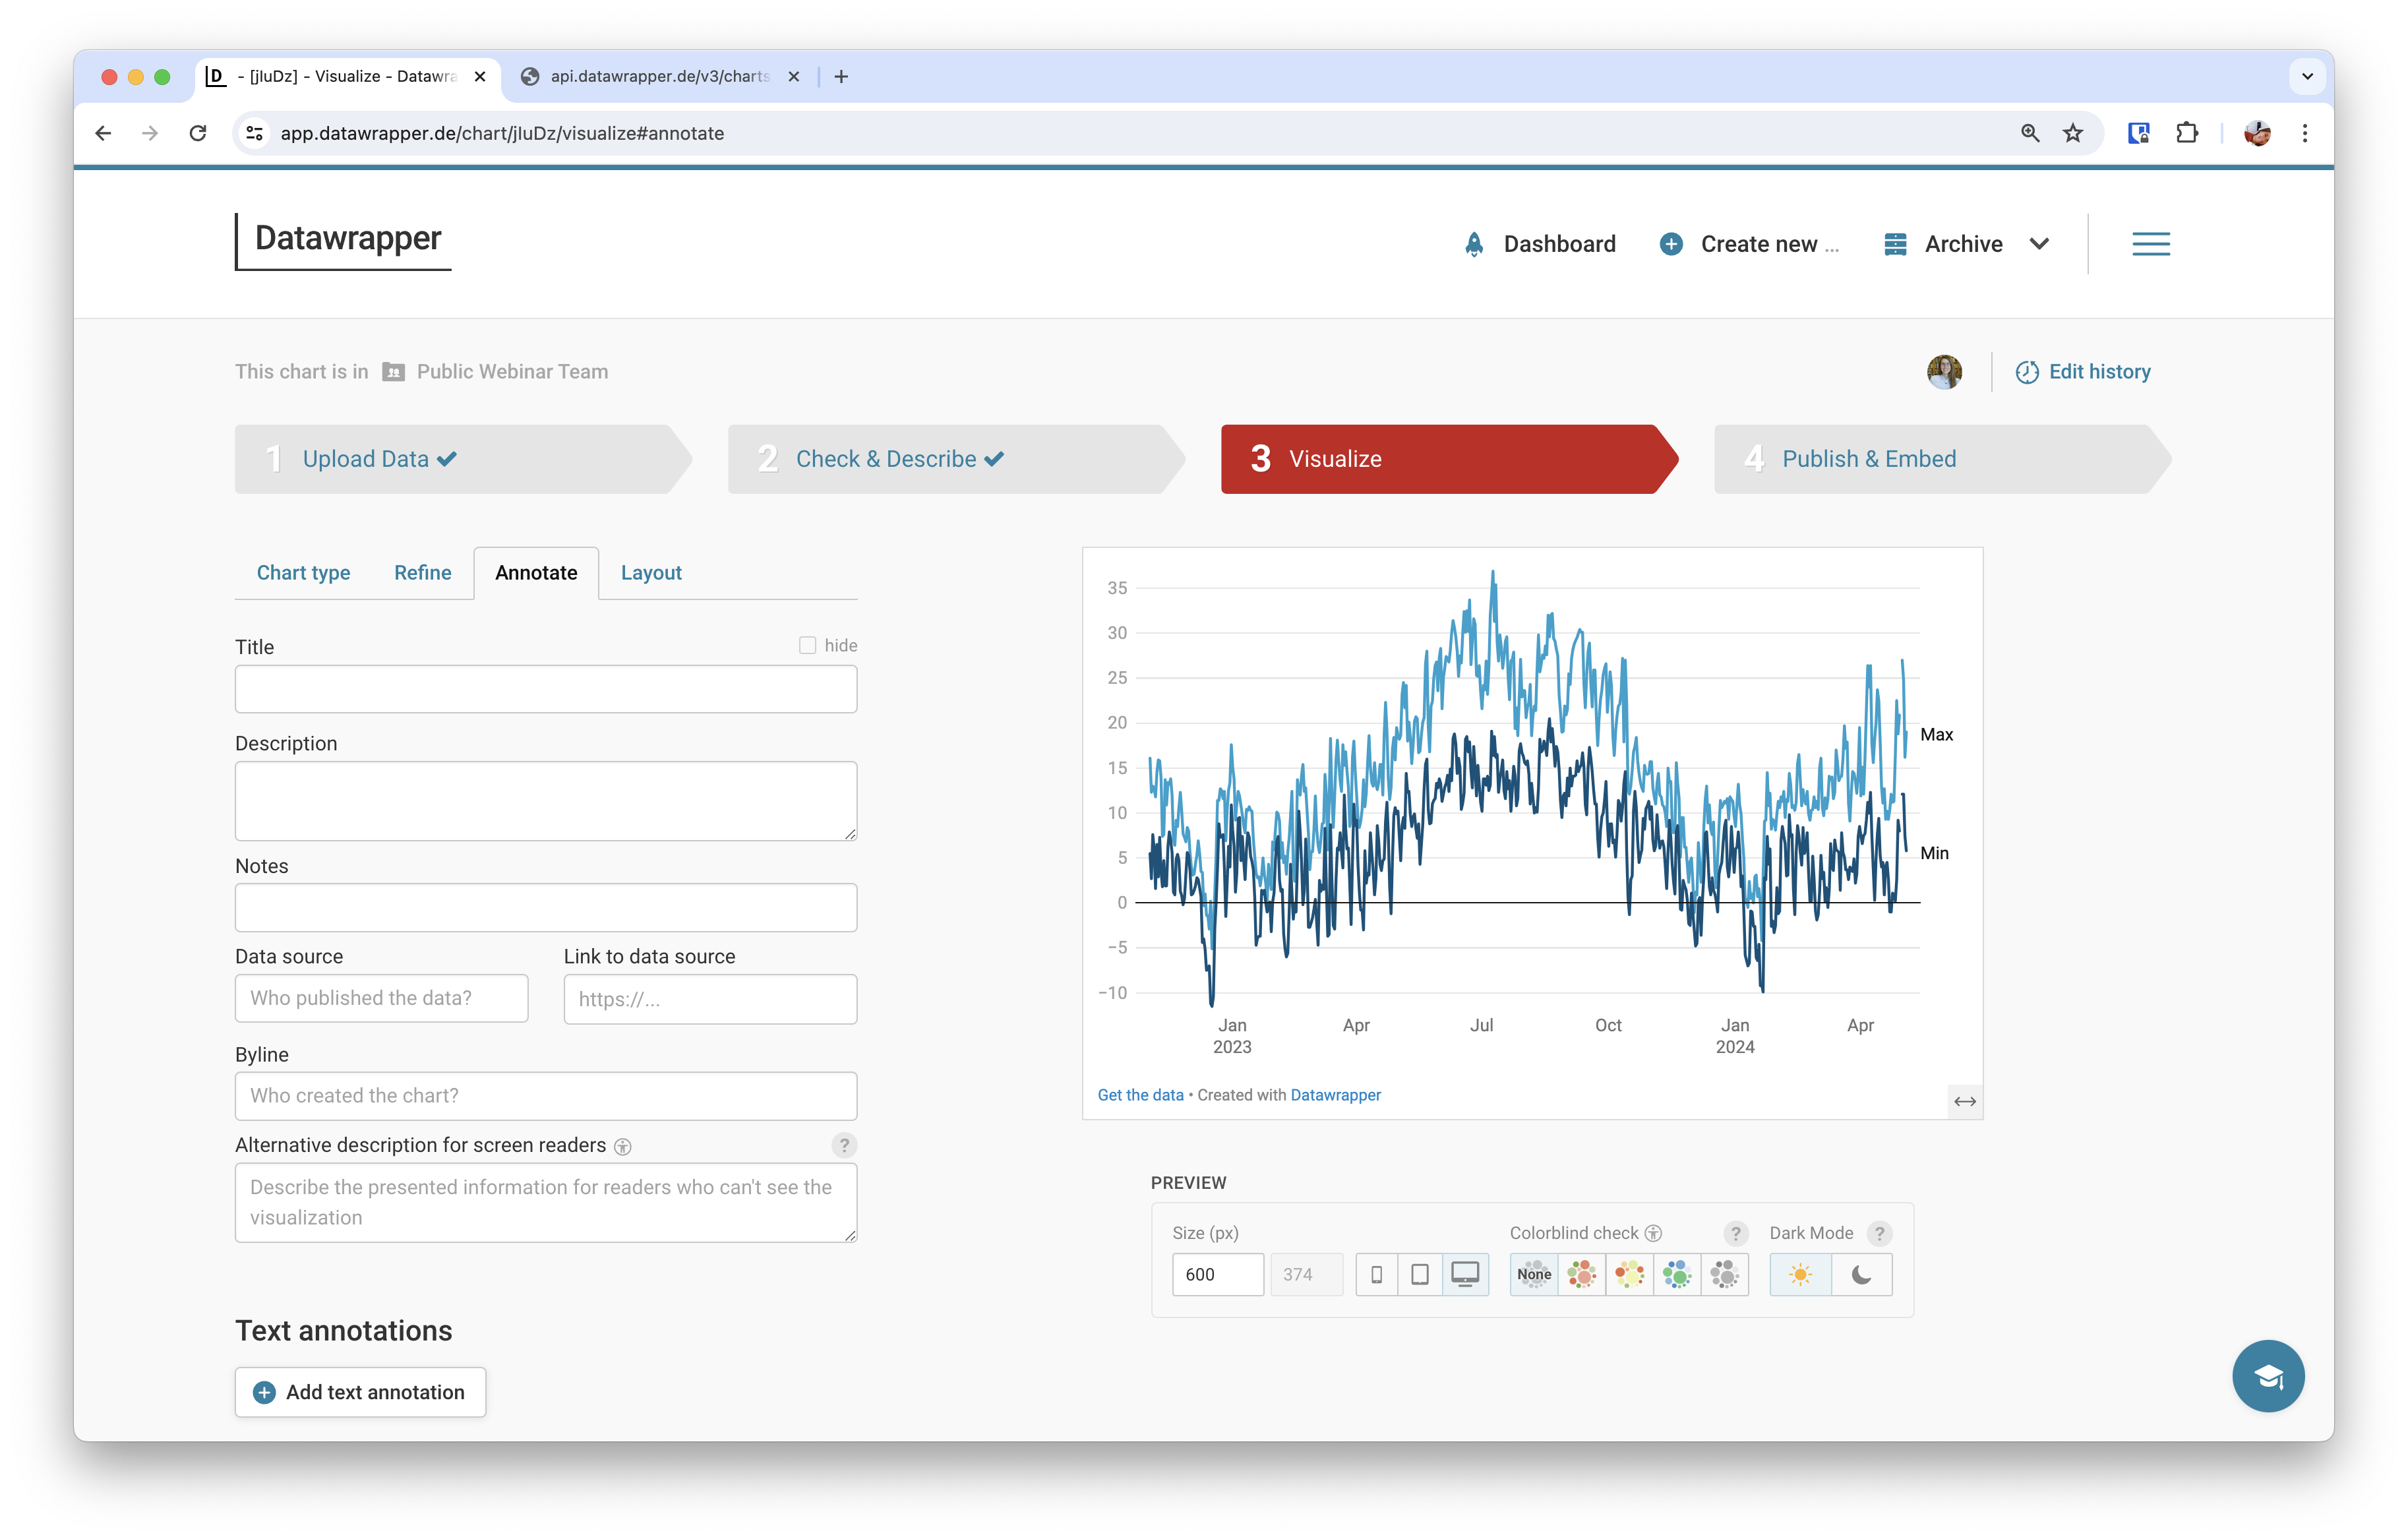Viewport: 2408px width, 1539px height.
Task: Open the hamburger main menu
Action: pyautogui.click(x=2150, y=244)
